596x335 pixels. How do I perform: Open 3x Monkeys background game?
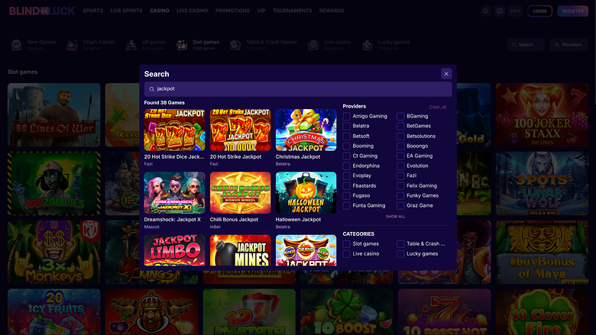click(54, 253)
